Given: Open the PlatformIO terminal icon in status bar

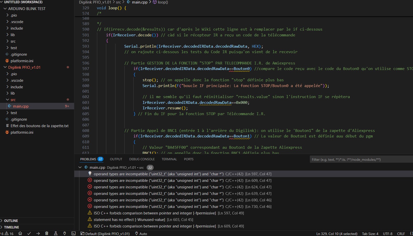Looking at the screenshot, I should coord(73,233).
